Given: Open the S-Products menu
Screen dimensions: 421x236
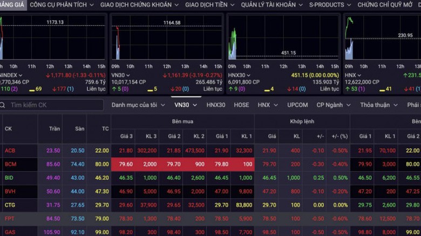Looking at the screenshot, I should point(330,5).
